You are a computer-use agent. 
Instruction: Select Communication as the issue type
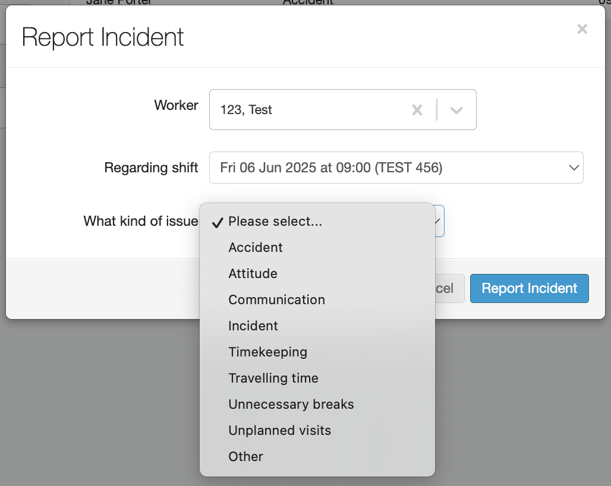tap(276, 300)
